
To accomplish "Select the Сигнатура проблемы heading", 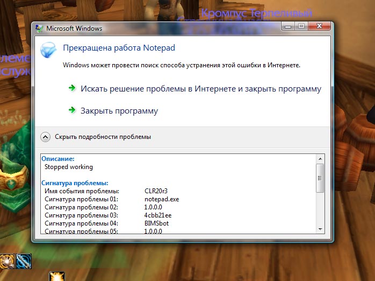I will (75, 183).
